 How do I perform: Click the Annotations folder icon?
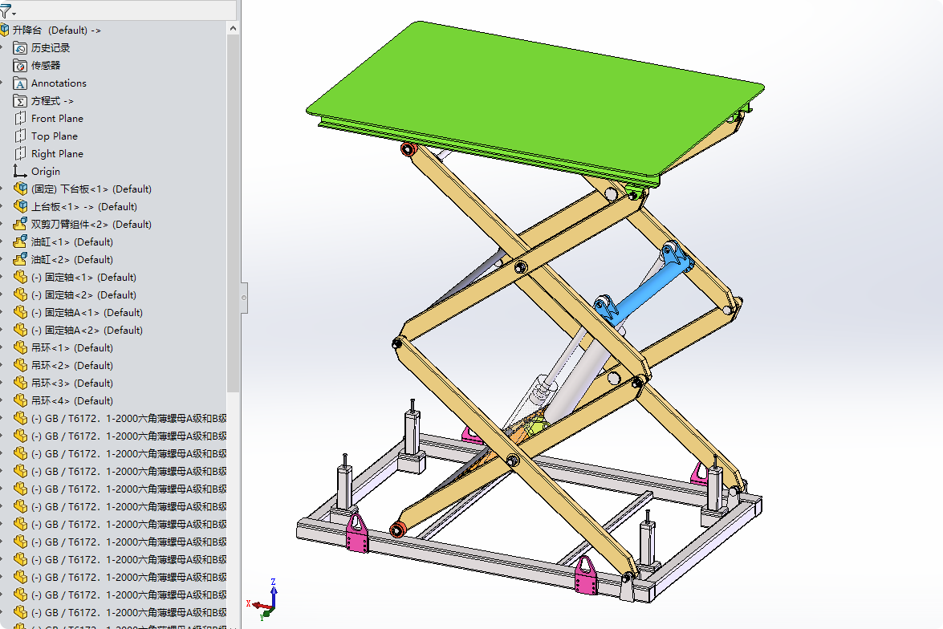coord(20,83)
